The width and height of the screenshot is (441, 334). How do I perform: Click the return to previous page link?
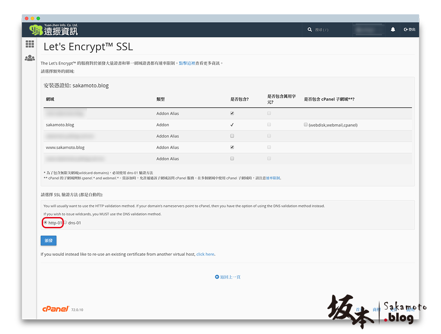tap(230, 277)
